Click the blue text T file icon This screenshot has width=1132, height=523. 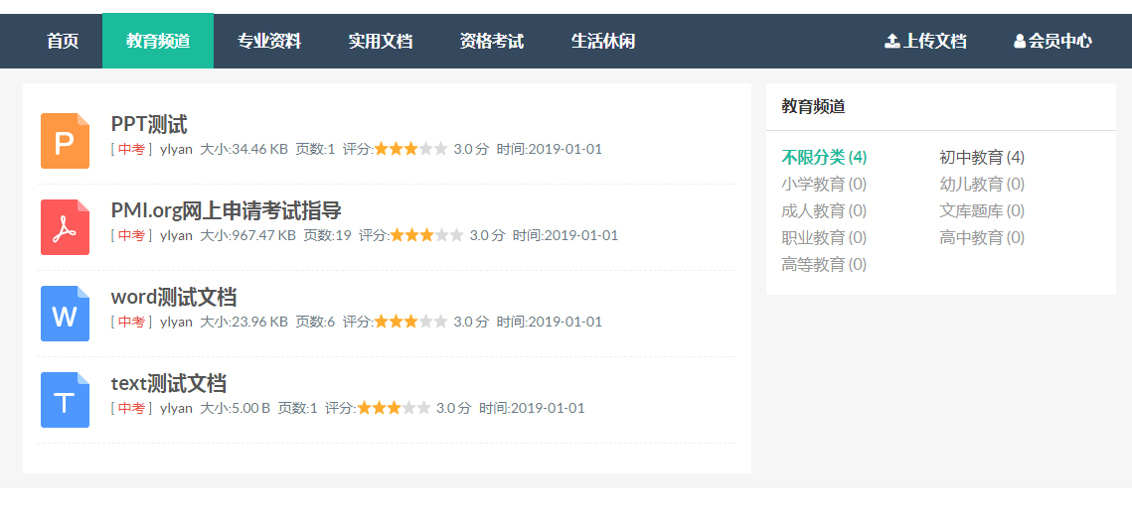(x=65, y=400)
